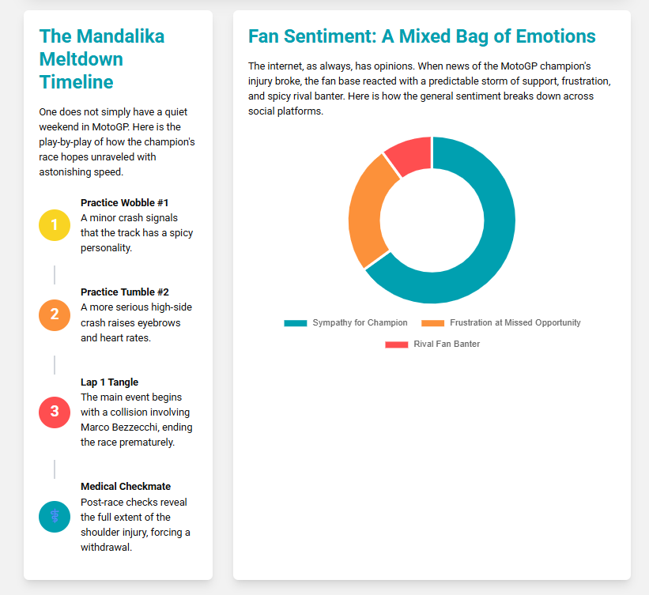
Task: Click the orange step 2 circle icon
Action: pyautogui.click(x=55, y=314)
